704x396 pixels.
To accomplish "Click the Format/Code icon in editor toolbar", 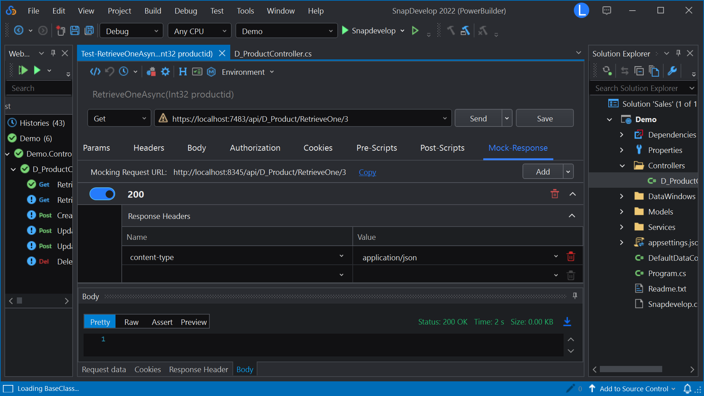I will (x=95, y=72).
